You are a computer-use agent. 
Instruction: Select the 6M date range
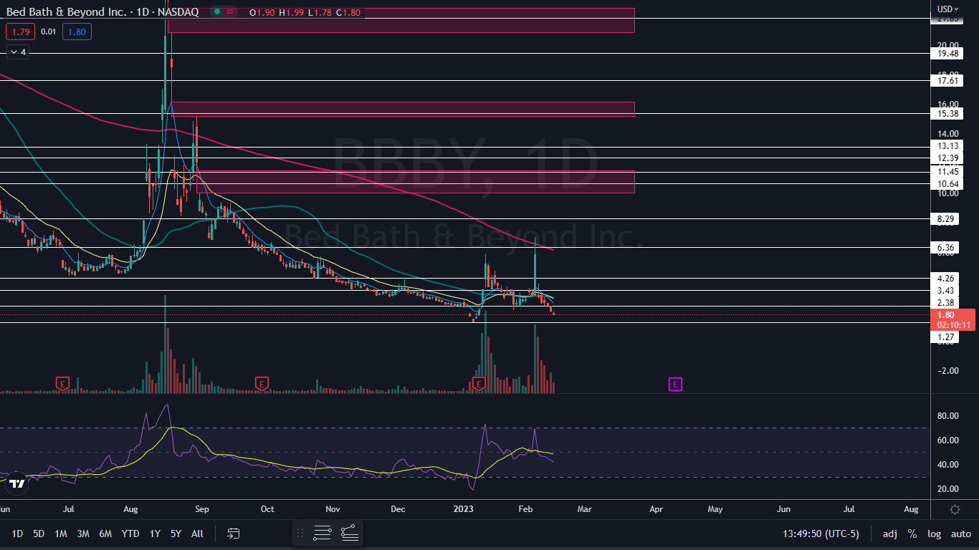click(x=105, y=534)
